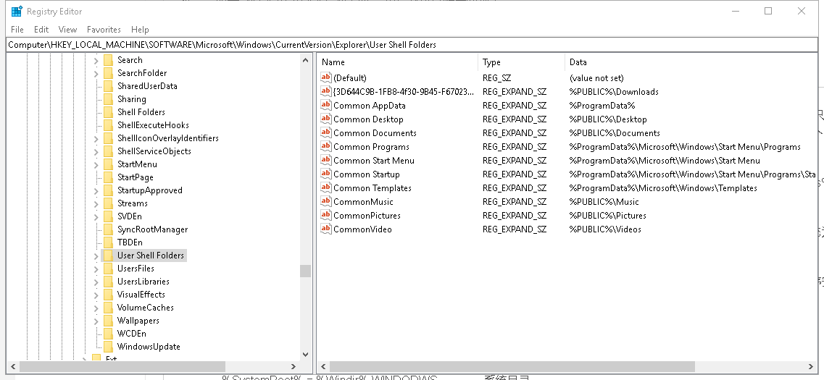Open the View menu
Viewport: 824px width, 380px height.
67,30
